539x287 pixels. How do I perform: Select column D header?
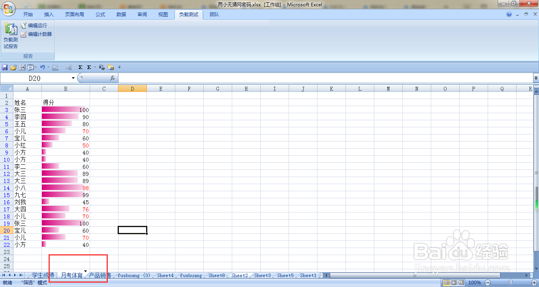[132, 89]
